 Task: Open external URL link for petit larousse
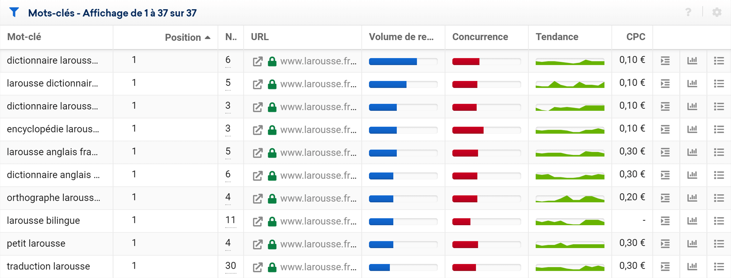[258, 244]
